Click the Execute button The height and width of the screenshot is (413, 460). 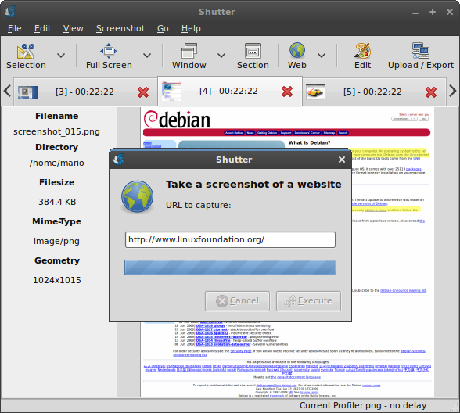308,301
